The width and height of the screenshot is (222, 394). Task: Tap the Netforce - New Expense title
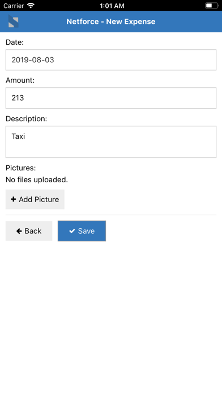111,22
